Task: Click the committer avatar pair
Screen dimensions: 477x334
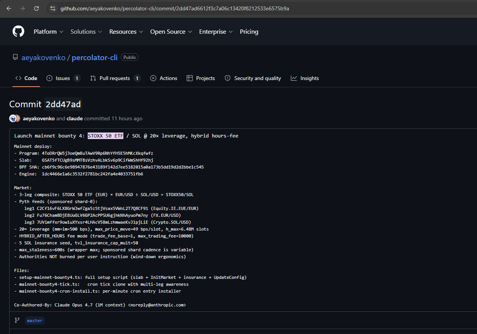Action: [x=15, y=118]
